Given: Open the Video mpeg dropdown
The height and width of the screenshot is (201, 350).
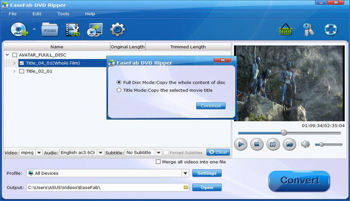Looking at the screenshot, I should (x=39, y=152).
